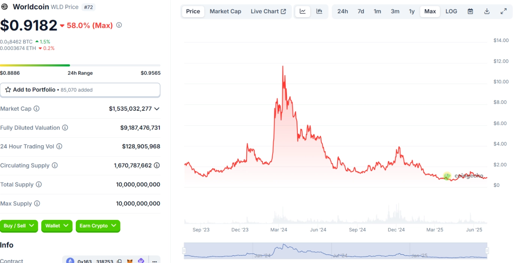Click the mini overview chart below the x-axis
The image size is (516, 263).
(336, 251)
